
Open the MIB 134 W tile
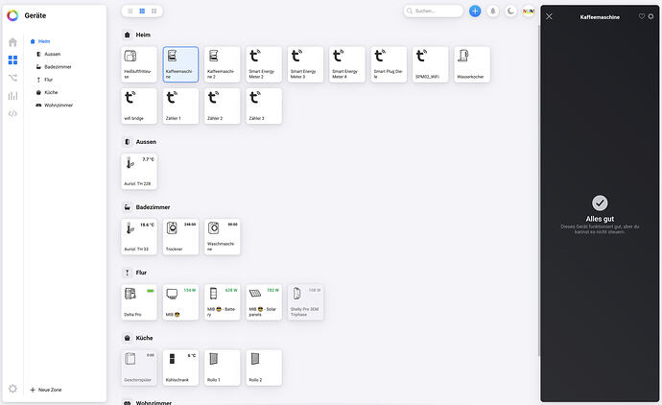point(180,302)
